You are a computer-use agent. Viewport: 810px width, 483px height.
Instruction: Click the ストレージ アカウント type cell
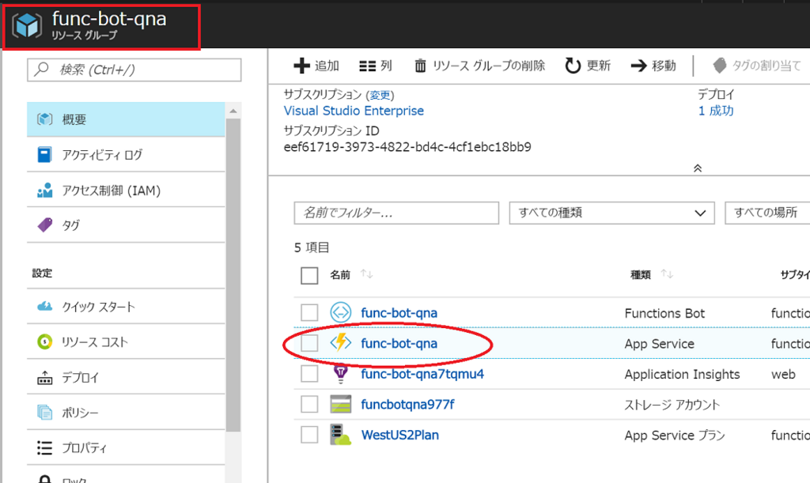coord(672,405)
